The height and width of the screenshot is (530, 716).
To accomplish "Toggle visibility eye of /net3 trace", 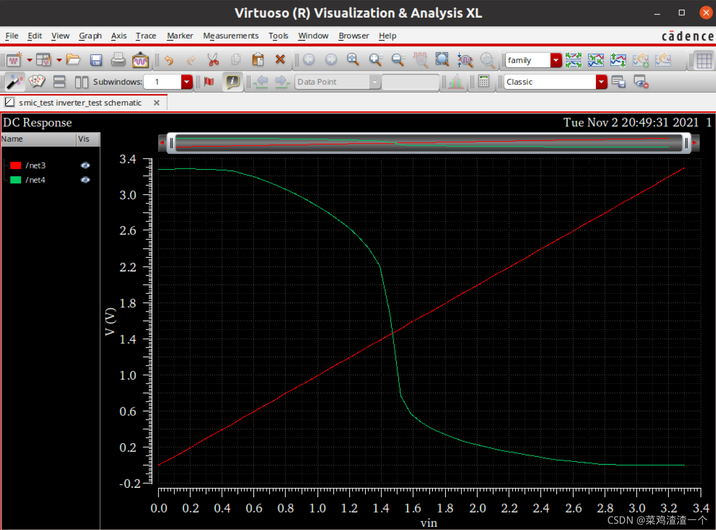I will pos(85,165).
